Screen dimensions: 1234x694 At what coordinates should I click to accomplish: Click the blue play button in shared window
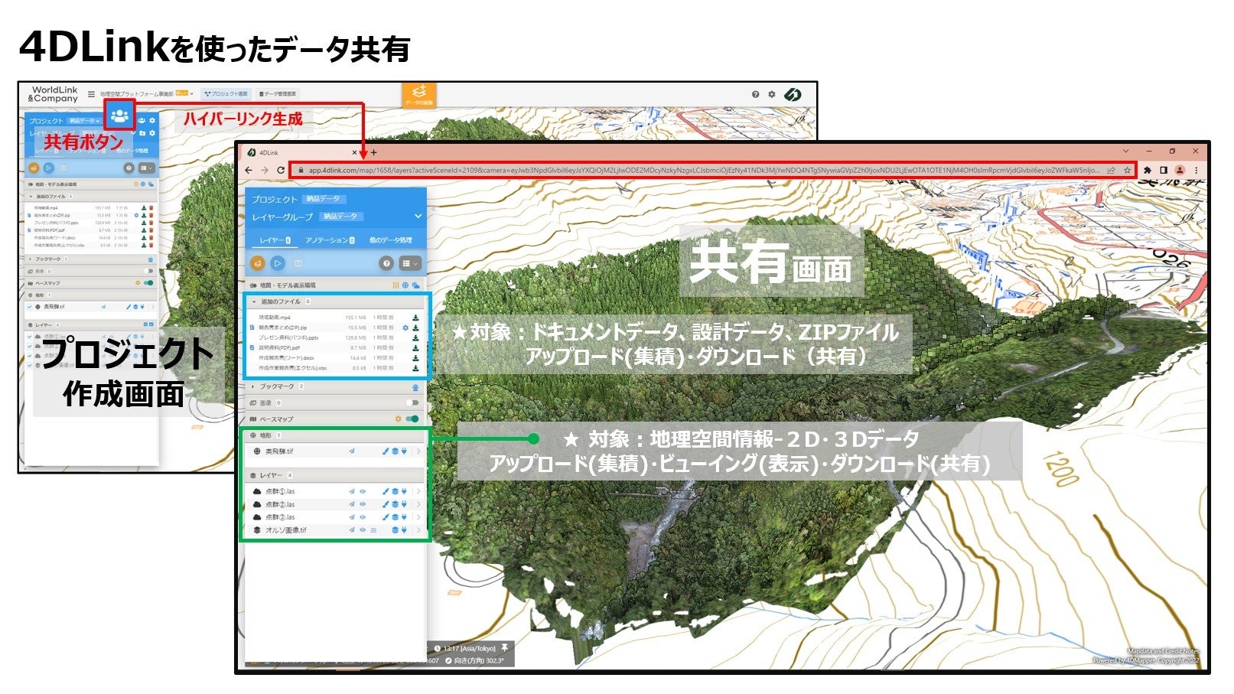point(278,263)
